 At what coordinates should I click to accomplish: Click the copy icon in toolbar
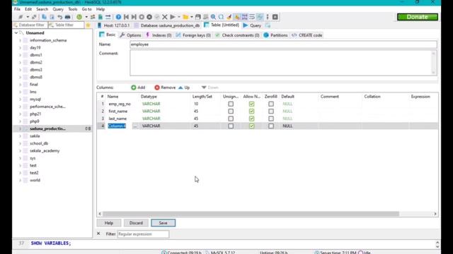pyautogui.click(x=44, y=17)
